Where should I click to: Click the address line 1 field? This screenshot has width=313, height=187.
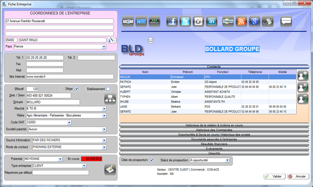click(59, 21)
